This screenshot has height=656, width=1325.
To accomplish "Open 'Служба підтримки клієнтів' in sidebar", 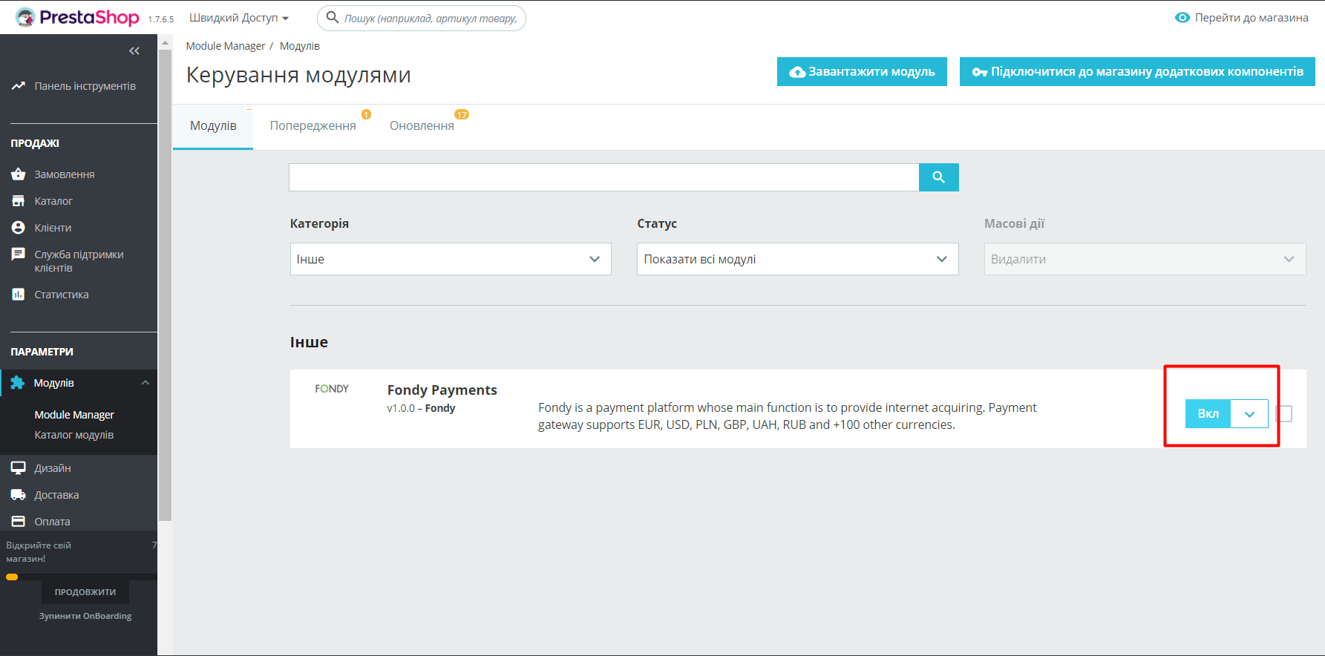I will (79, 261).
